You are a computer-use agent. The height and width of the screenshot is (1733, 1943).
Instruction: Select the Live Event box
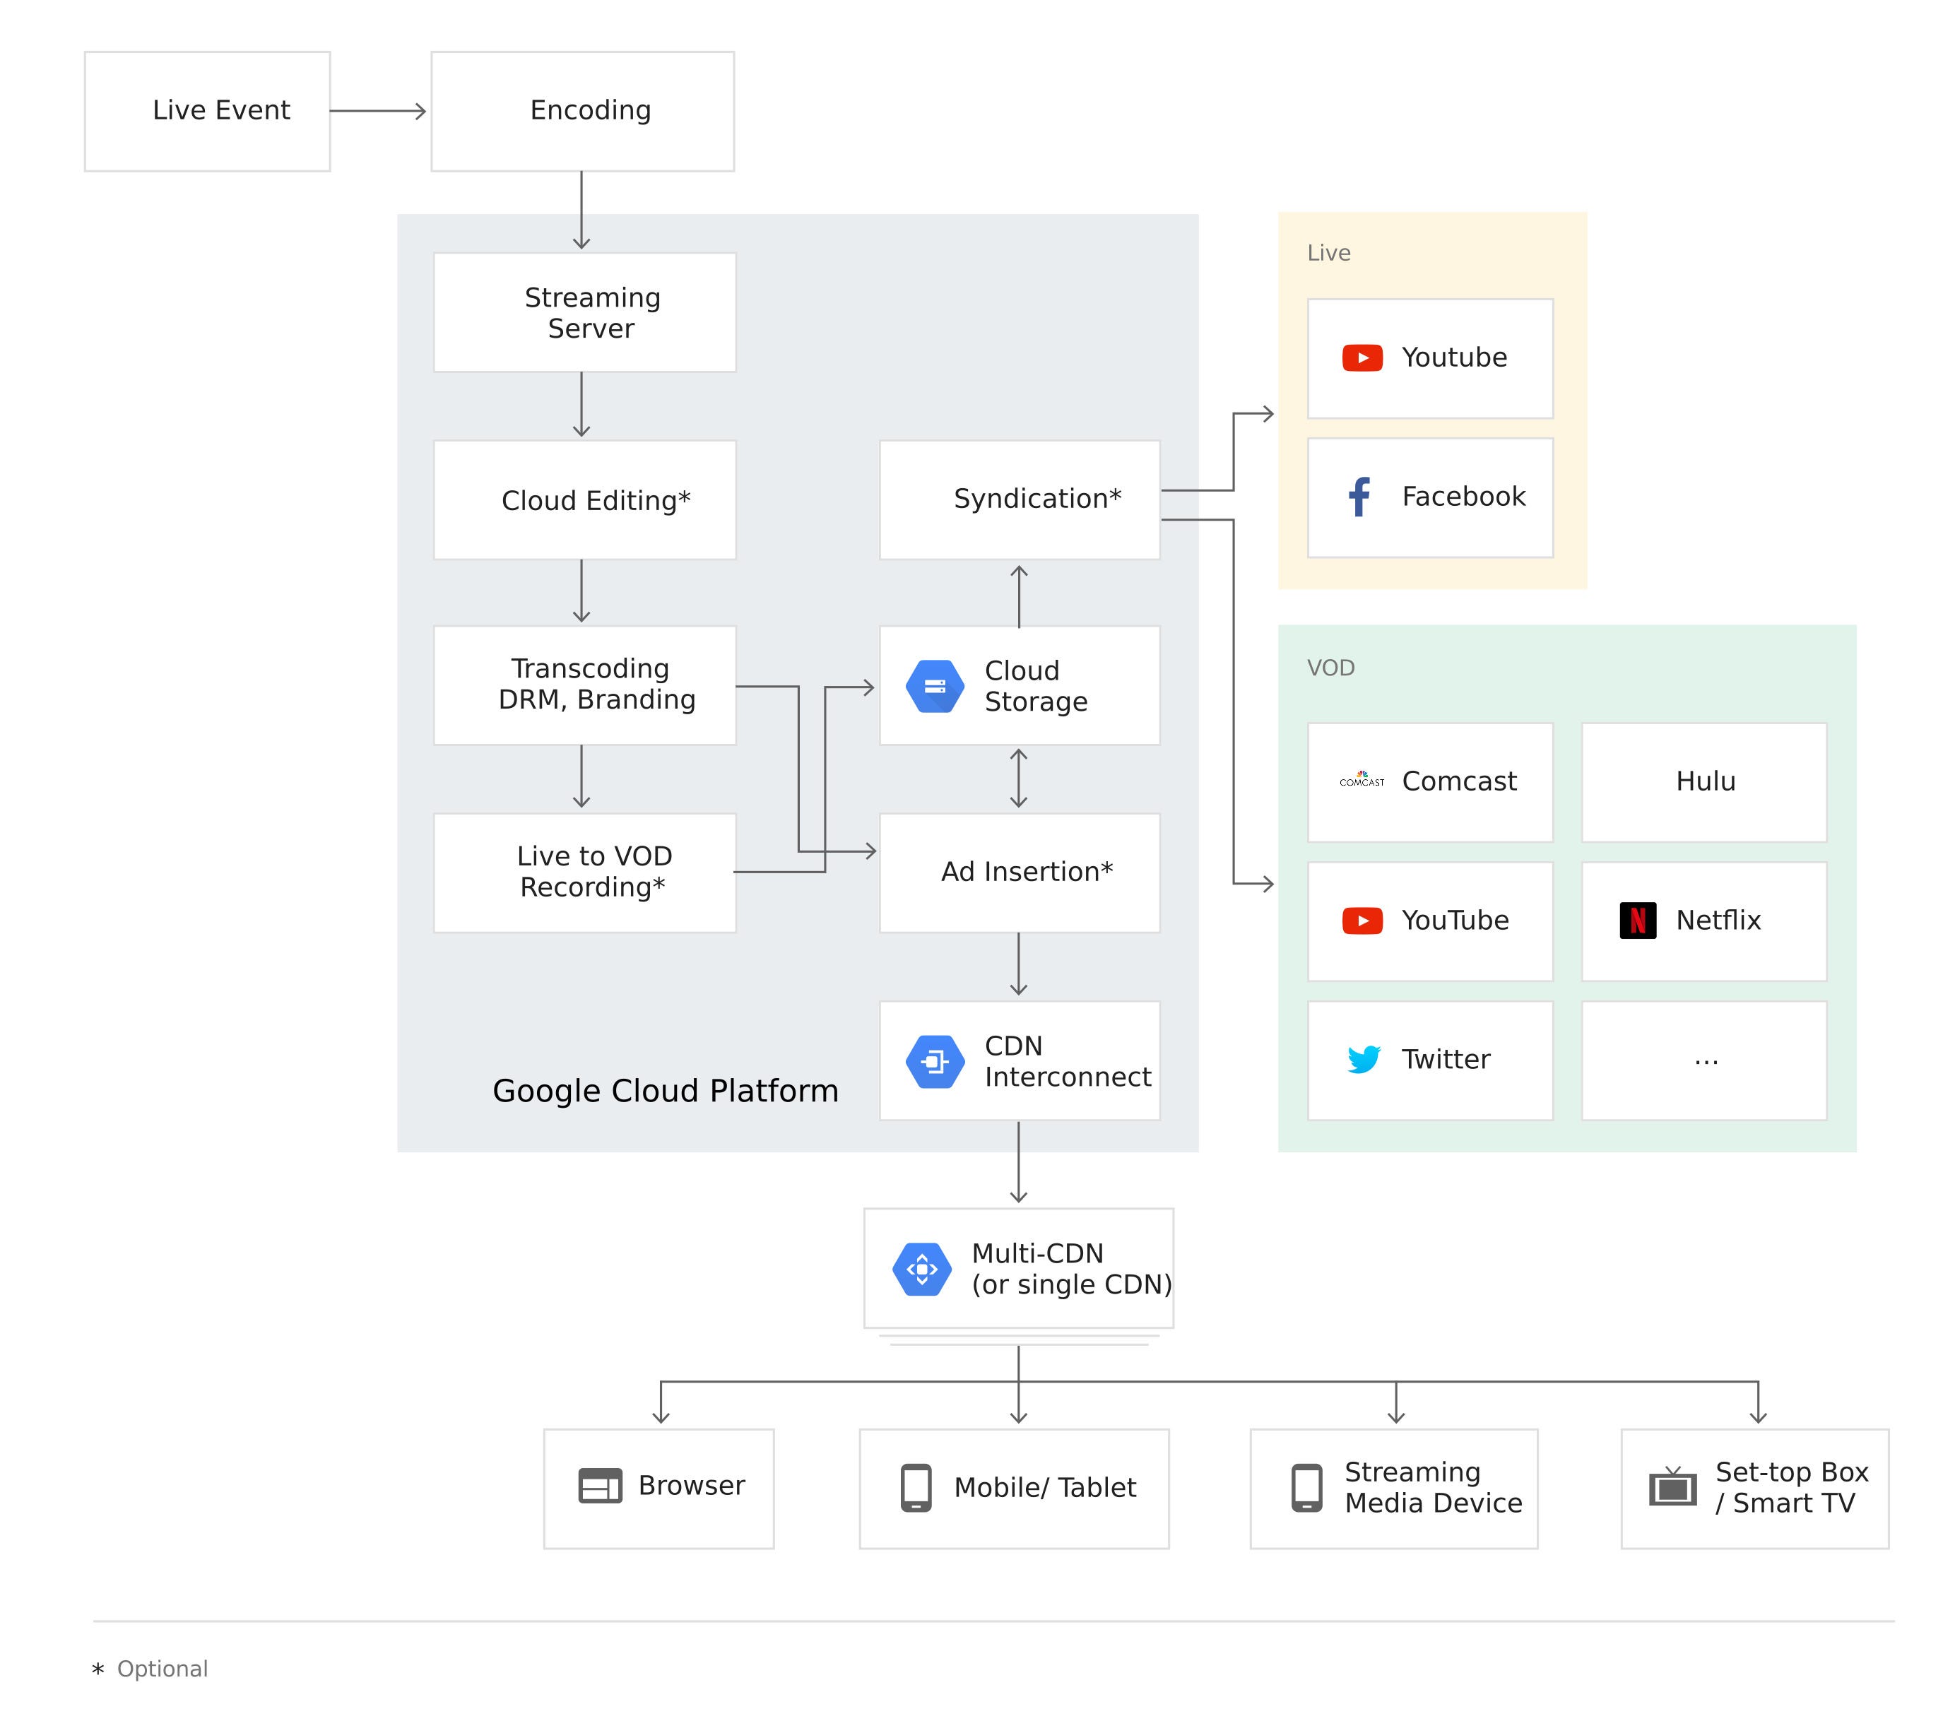tap(208, 112)
